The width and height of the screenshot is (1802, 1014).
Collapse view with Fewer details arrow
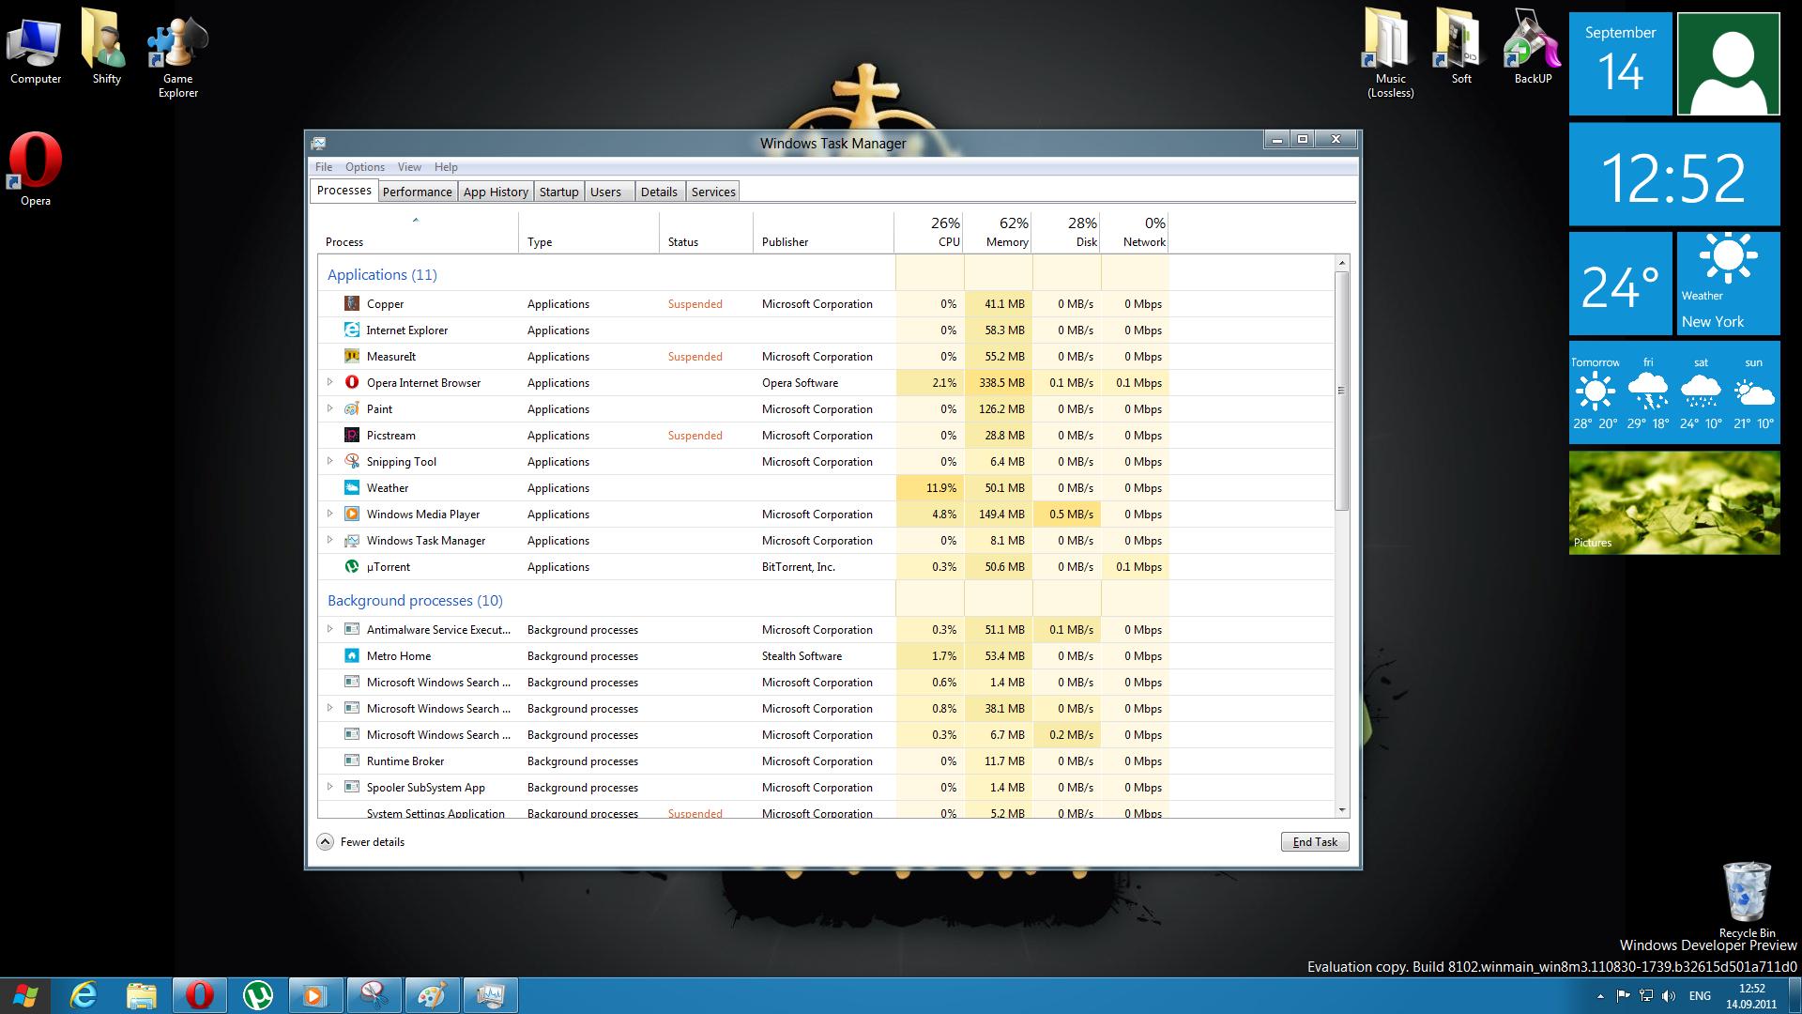tap(325, 841)
